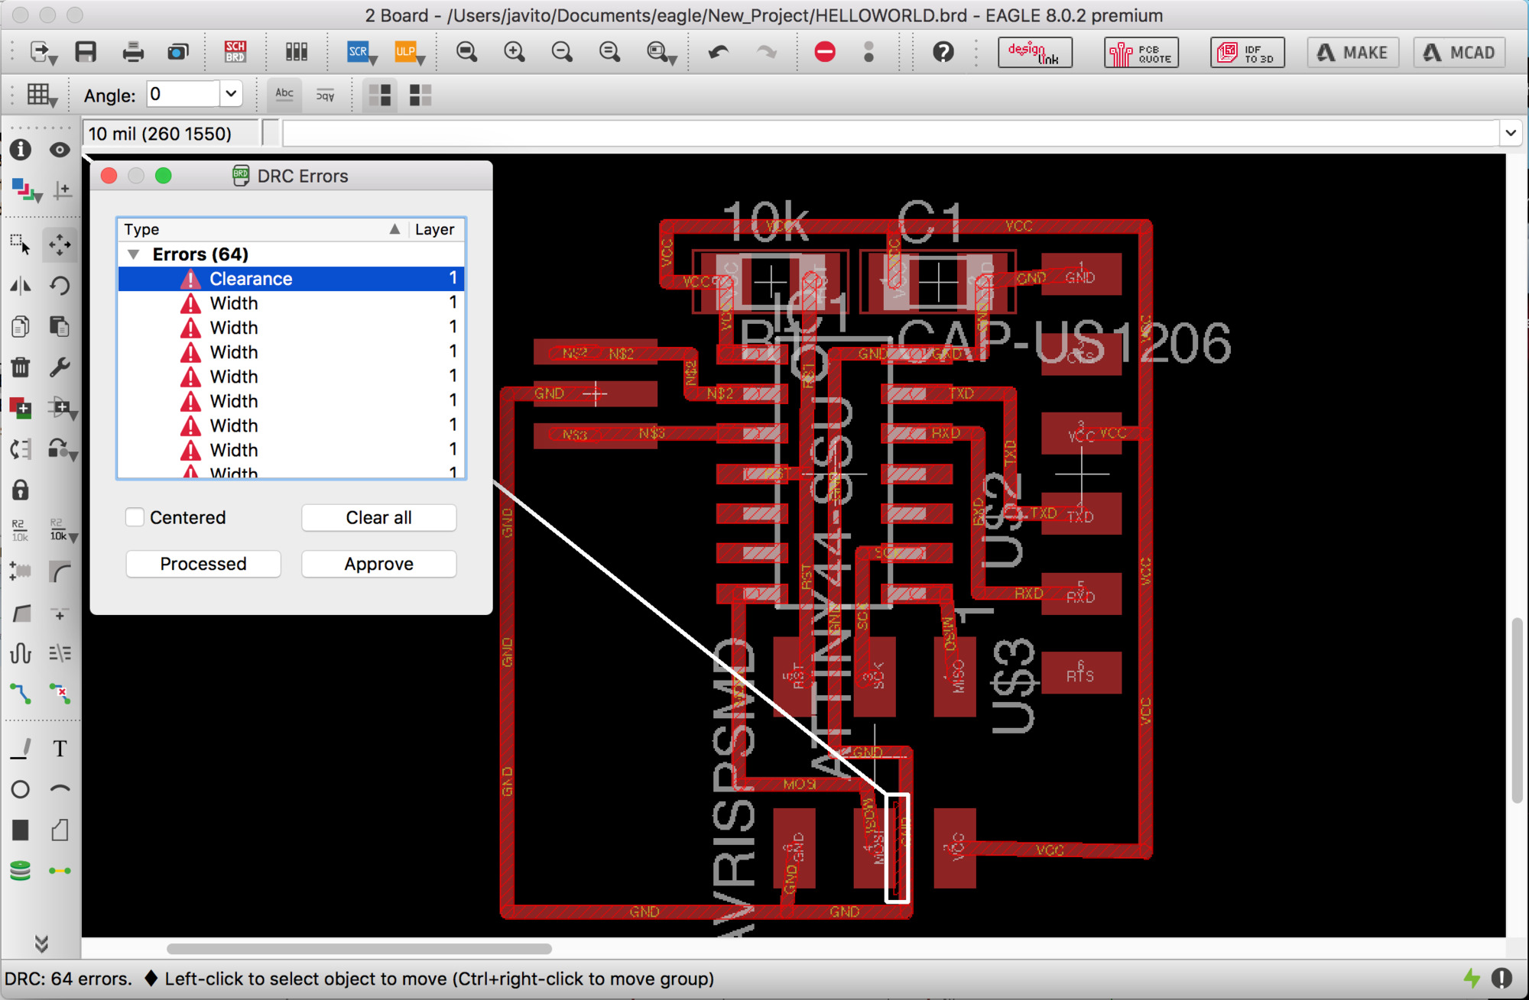This screenshot has width=1529, height=1000.
Task: Click the exclamation status icon
Action: [x=1501, y=979]
